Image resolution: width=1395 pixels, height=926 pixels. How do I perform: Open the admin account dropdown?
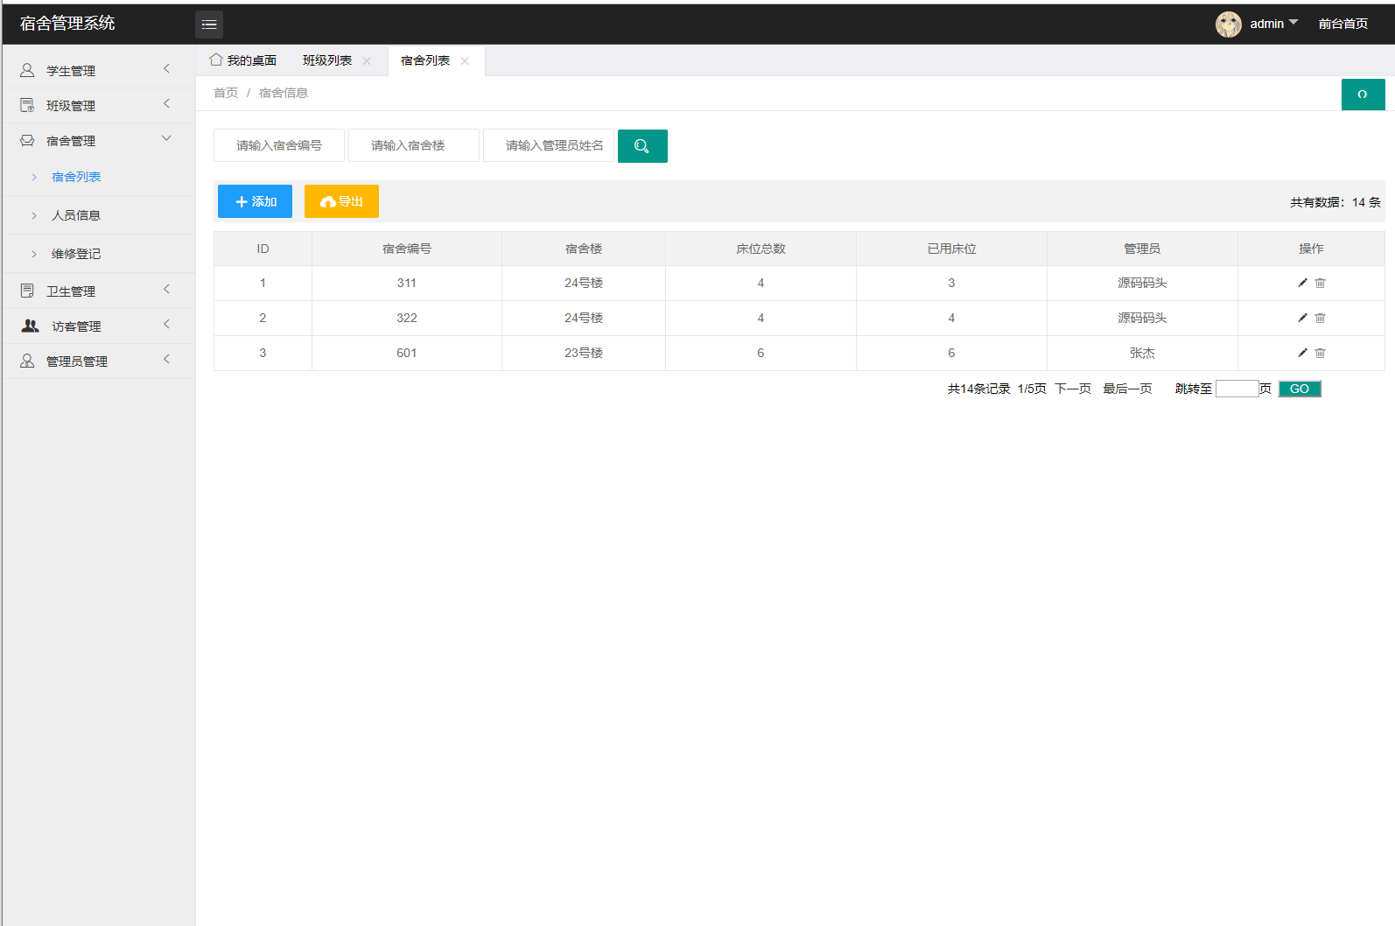1273,24
